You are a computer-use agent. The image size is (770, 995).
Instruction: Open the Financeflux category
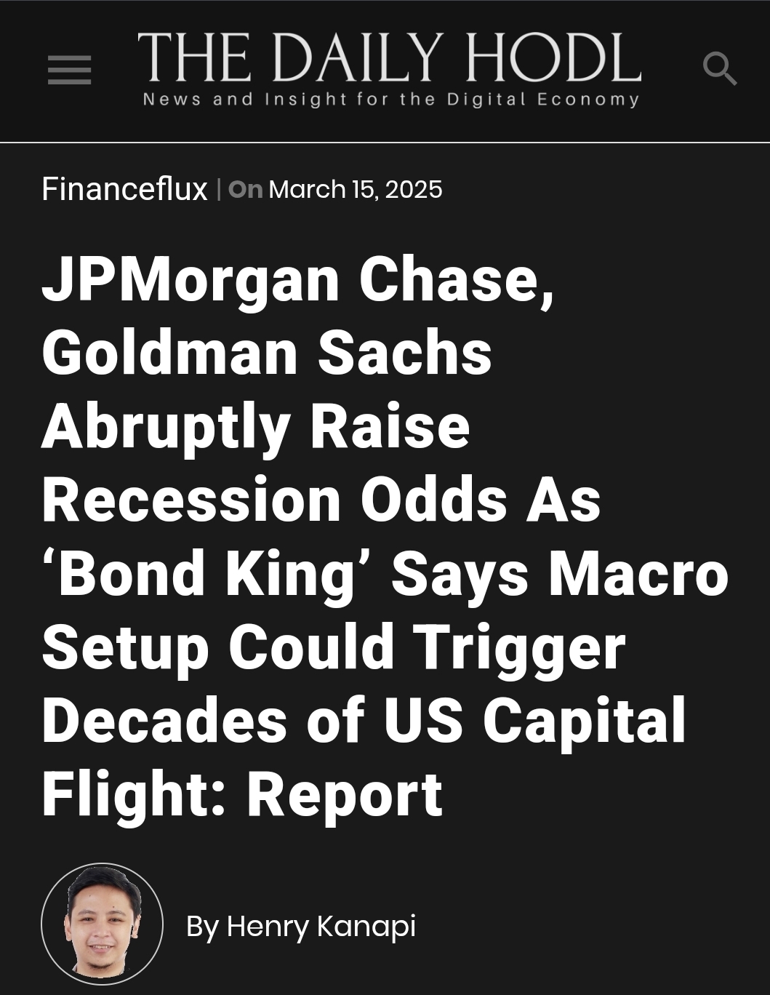click(x=124, y=189)
